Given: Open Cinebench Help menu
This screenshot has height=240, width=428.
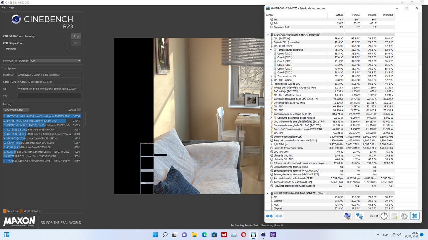Looking at the screenshot, I should [x=11, y=7].
